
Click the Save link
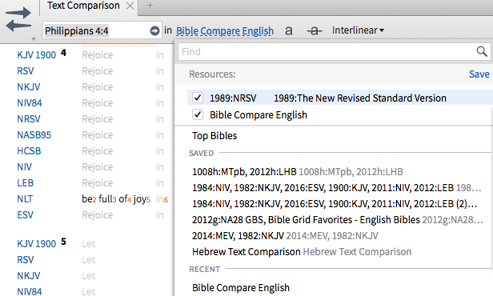point(479,74)
